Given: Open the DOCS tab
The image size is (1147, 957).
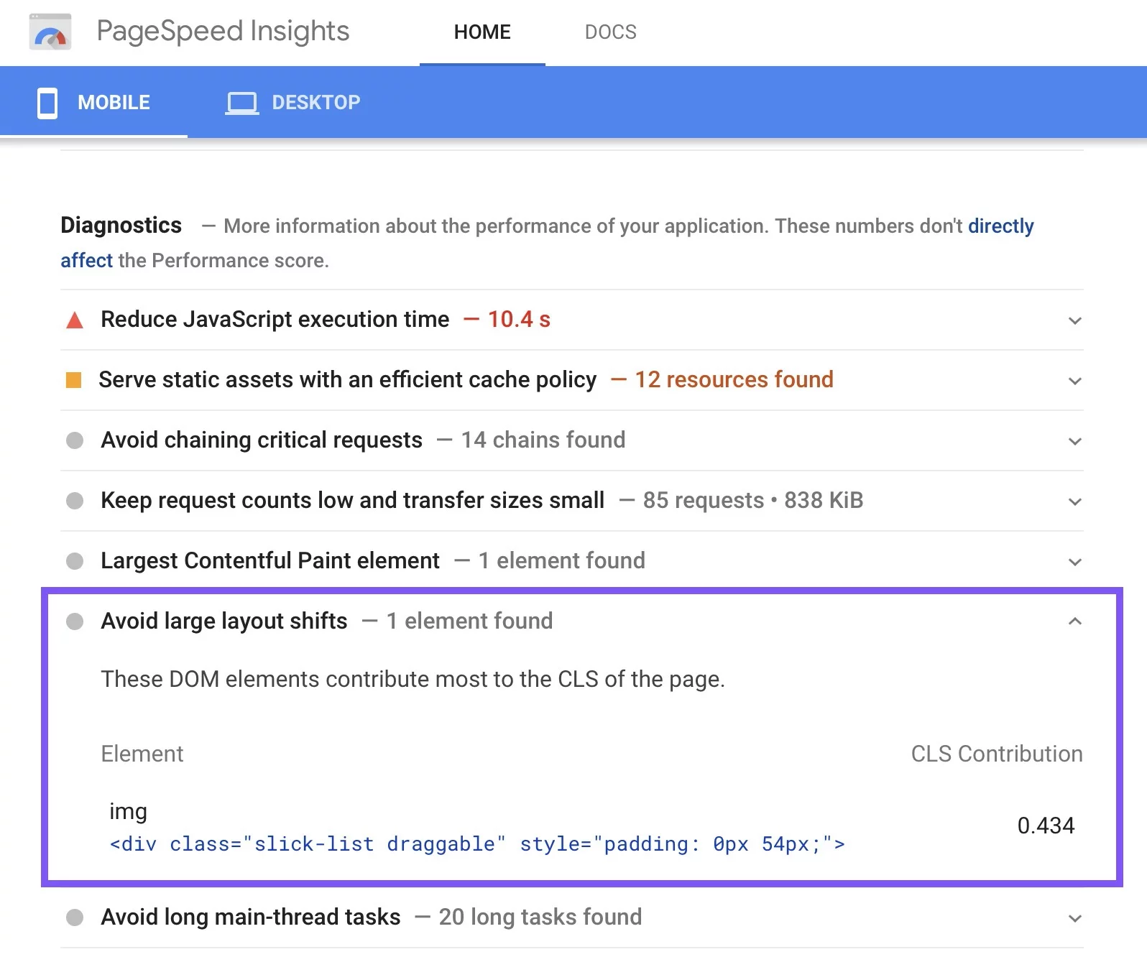Looking at the screenshot, I should (x=610, y=32).
